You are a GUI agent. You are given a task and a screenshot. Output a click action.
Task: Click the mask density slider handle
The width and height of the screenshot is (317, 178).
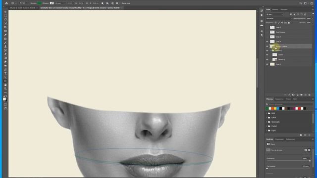click(310, 161)
